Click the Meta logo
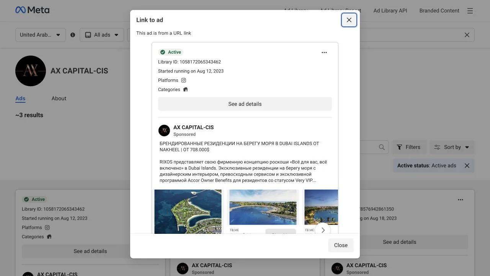Viewport: 490px width, 276px height. point(33,10)
